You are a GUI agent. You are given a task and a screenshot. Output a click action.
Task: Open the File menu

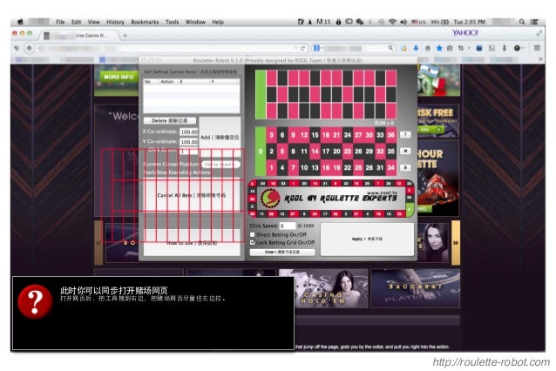[60, 22]
